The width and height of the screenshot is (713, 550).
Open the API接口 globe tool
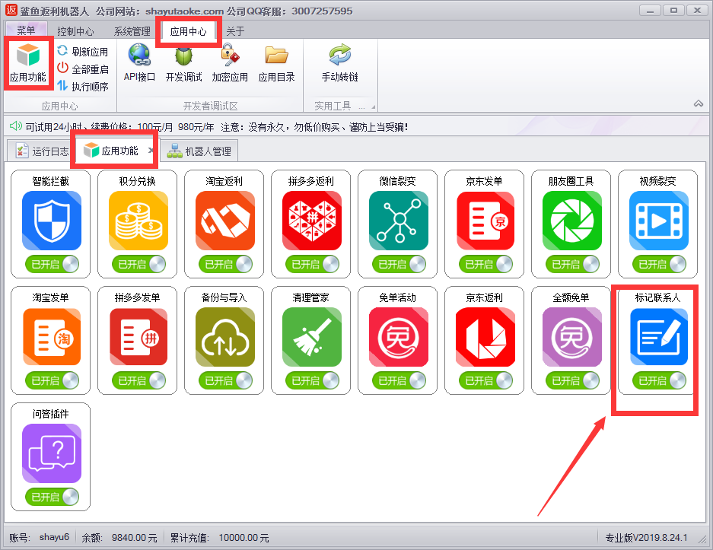(139, 63)
